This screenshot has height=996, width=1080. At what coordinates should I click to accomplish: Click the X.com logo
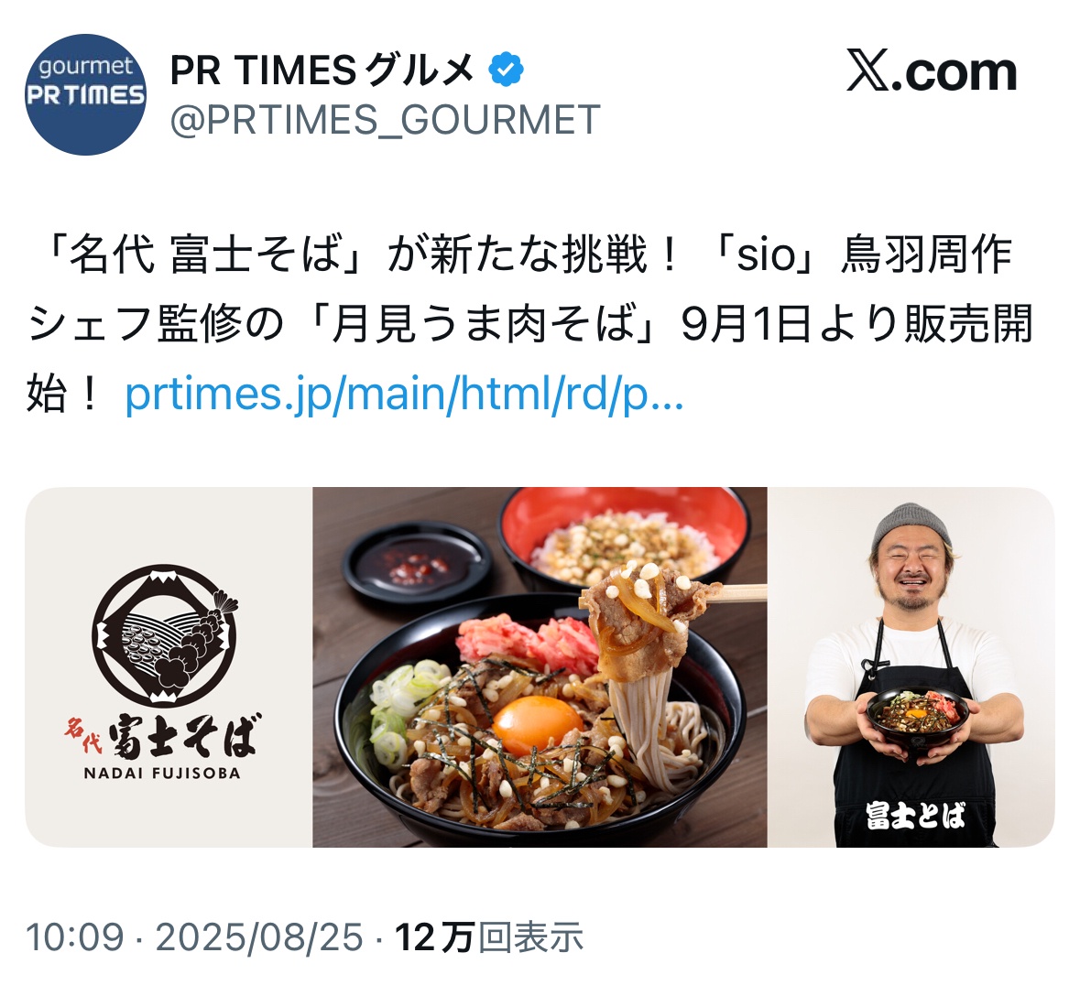click(932, 70)
